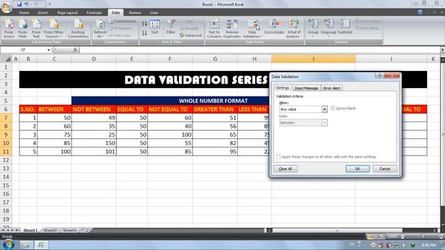Open the Sort dialog
The image size is (445, 250).
point(154,27)
